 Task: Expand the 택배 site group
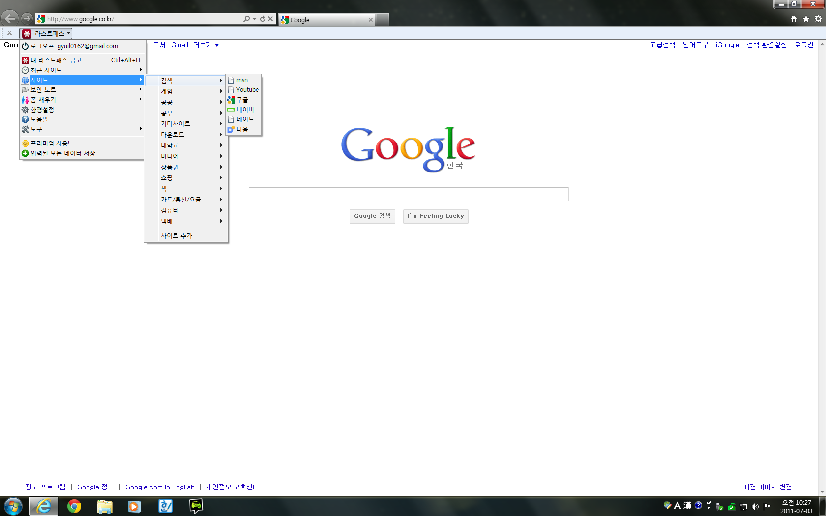(x=186, y=221)
